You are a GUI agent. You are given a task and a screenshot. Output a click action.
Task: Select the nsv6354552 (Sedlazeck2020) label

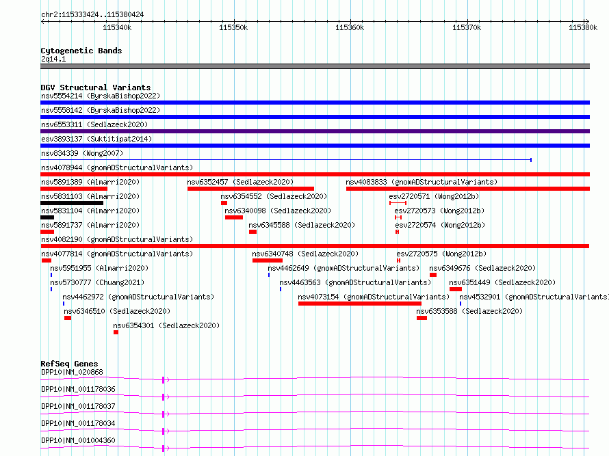coord(274,196)
